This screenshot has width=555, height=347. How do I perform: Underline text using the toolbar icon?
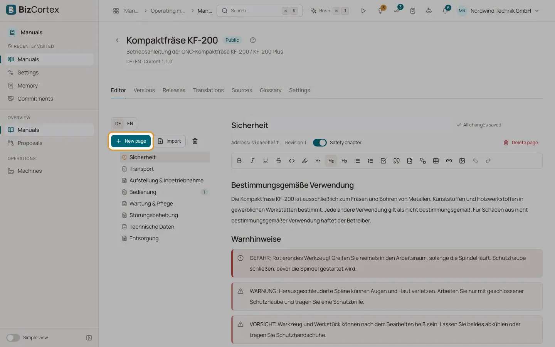pos(266,161)
